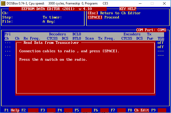Image resolution: width=171 pixels, height=113 pixels.
Task: Toggle the first 'off' TOT value
Action: [161, 43]
